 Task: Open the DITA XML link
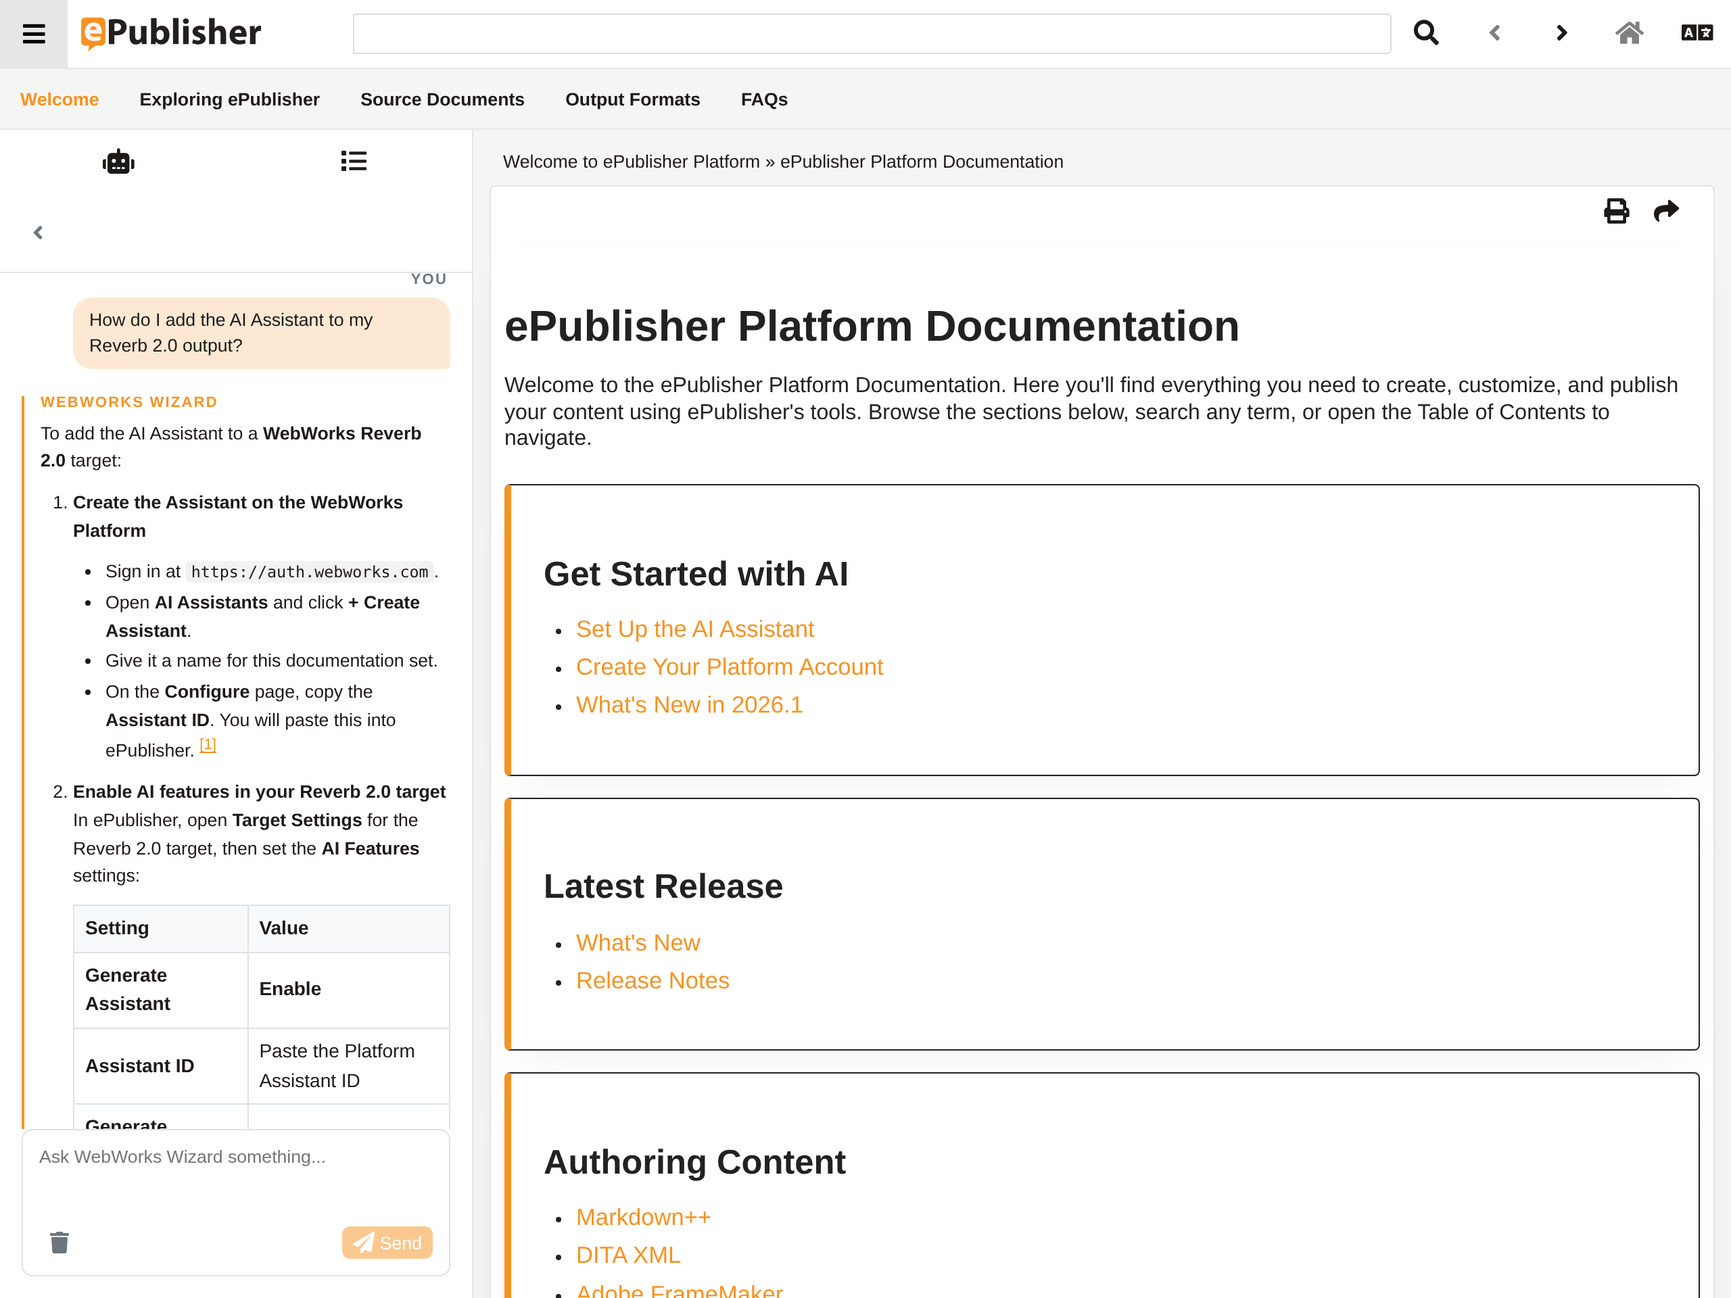point(627,1255)
